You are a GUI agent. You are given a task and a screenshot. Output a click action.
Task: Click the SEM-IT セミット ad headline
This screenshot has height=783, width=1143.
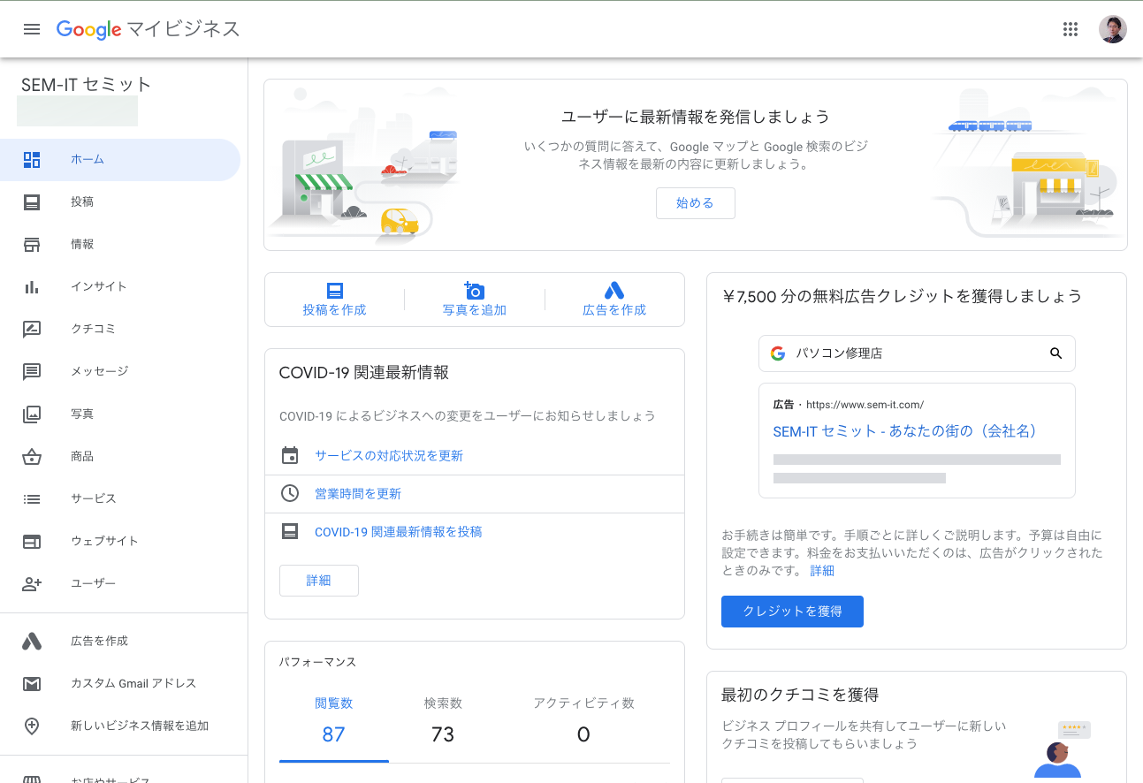click(904, 431)
